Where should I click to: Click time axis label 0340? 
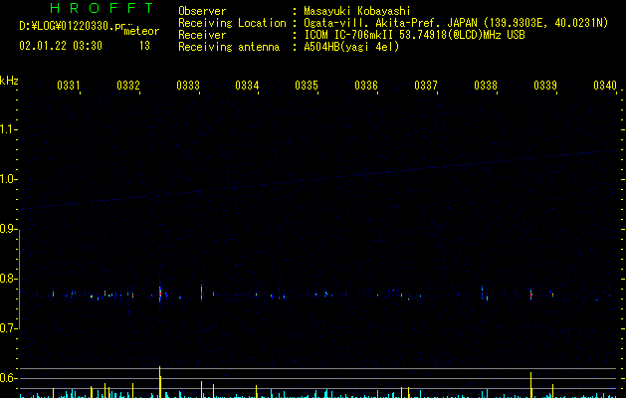coord(605,86)
